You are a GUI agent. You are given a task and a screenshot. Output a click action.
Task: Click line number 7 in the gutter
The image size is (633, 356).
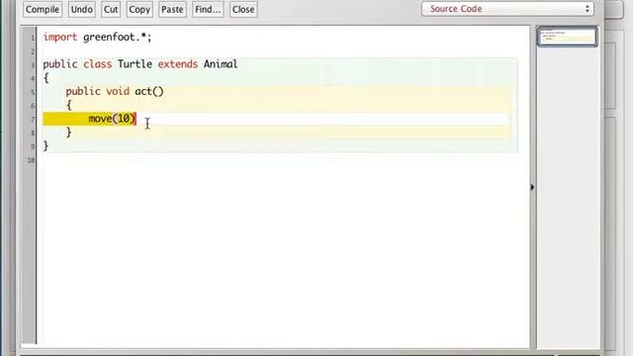click(x=33, y=119)
